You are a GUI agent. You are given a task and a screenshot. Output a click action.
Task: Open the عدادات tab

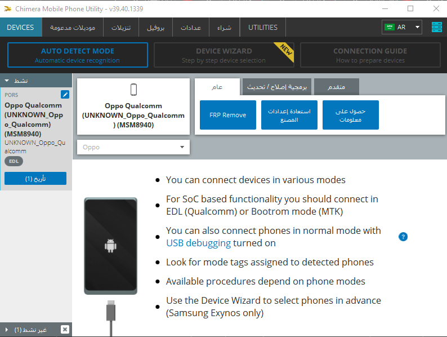pos(191,28)
